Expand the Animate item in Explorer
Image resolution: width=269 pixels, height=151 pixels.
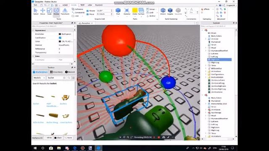pyautogui.click(x=206, y=39)
